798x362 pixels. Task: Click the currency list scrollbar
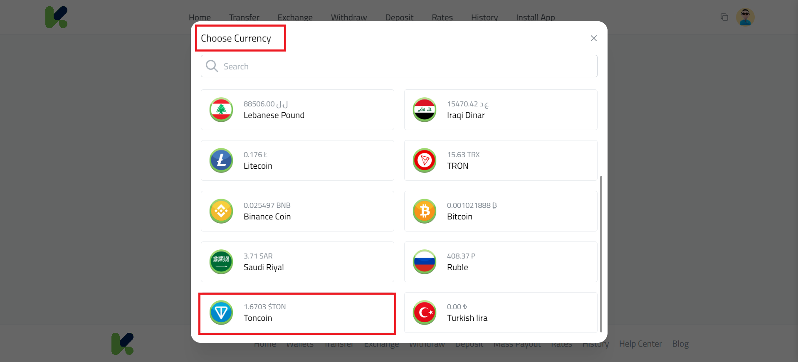click(601, 254)
